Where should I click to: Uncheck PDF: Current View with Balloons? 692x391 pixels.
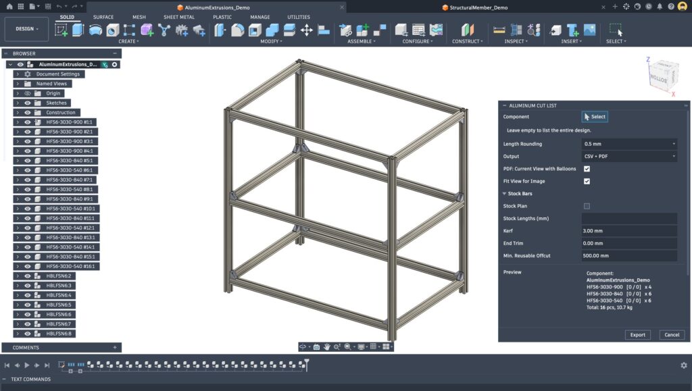pyautogui.click(x=587, y=169)
